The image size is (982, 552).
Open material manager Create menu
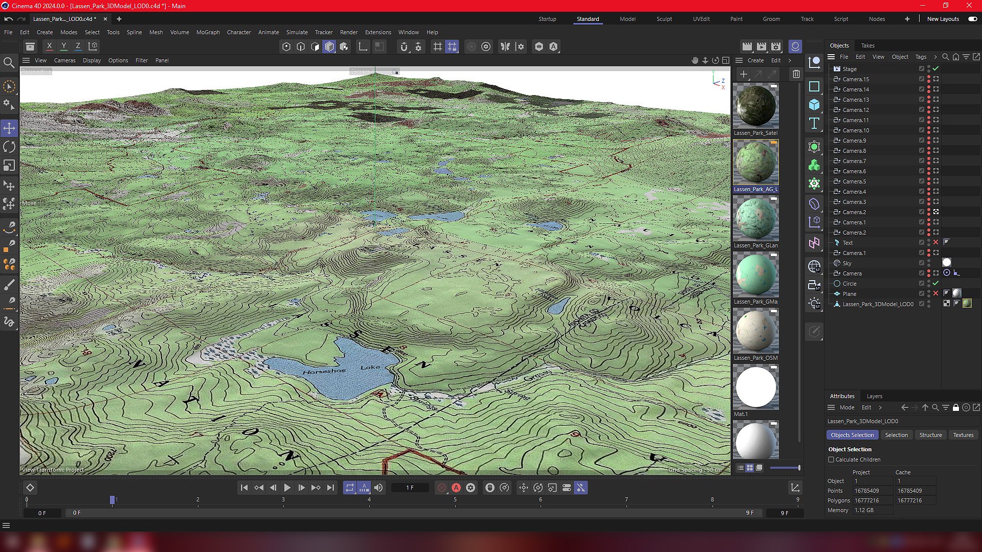[755, 60]
